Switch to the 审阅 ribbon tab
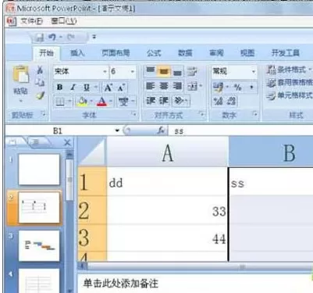Screen dimensions: 313x293 tap(216, 53)
